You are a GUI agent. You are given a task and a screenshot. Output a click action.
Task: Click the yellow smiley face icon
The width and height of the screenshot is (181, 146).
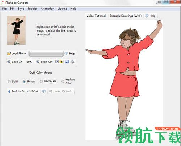[61, 62]
